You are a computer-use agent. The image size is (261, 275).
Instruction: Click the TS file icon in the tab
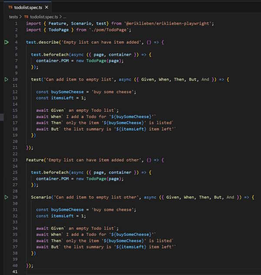click(10, 7)
